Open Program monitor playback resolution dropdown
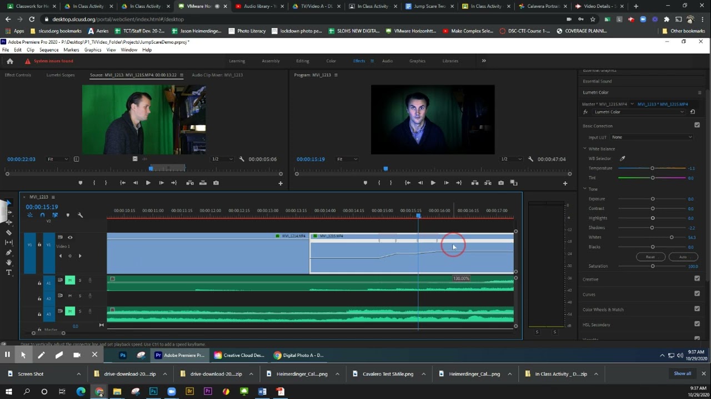Screen dimensions: 711x399 [511, 159]
